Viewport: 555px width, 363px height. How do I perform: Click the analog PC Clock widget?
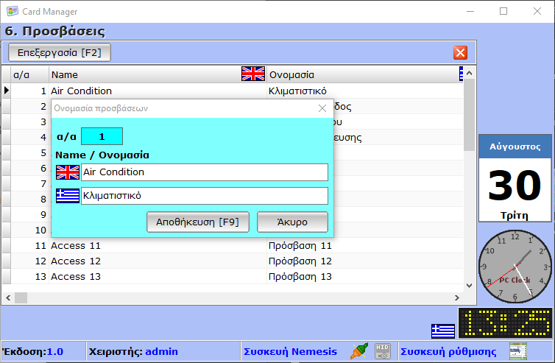[515, 266]
